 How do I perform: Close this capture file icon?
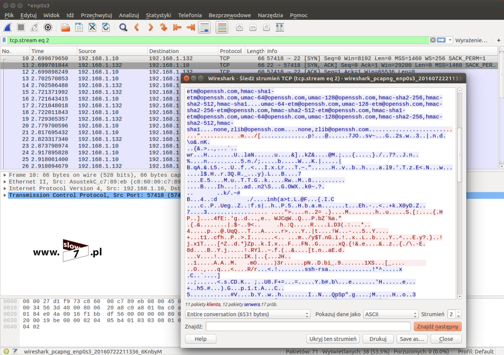pos(92,27)
